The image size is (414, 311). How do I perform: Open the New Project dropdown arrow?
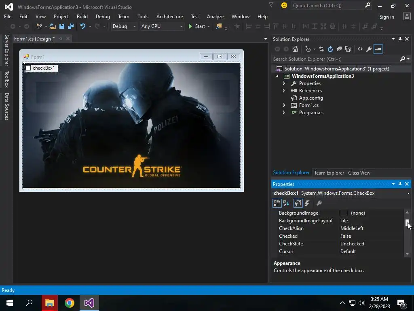(x=46, y=26)
